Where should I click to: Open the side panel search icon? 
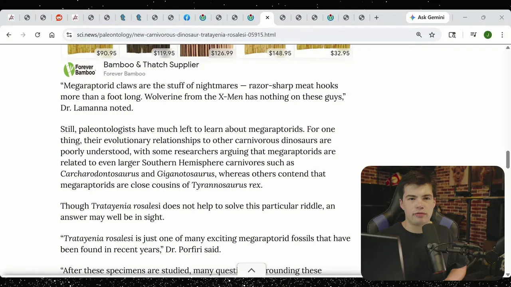click(x=452, y=35)
